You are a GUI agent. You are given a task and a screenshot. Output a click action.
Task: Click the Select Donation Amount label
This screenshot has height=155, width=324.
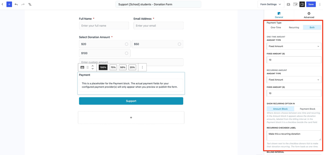[x=94, y=37]
